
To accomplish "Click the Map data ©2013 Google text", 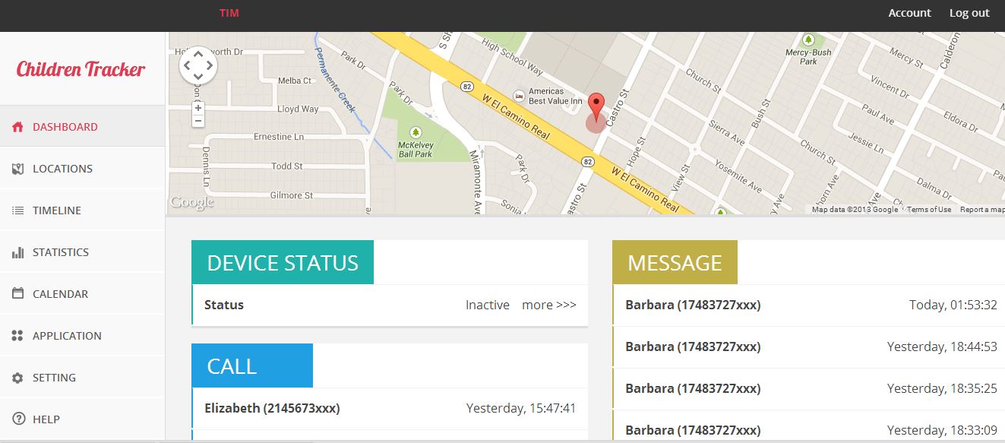I will (855, 210).
